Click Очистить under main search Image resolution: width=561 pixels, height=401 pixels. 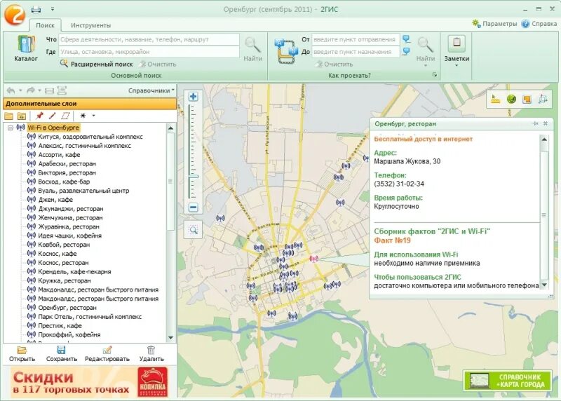[158, 64]
